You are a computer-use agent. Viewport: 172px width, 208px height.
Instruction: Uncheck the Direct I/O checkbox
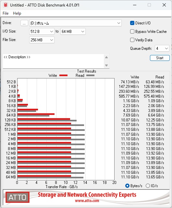coord(132,23)
